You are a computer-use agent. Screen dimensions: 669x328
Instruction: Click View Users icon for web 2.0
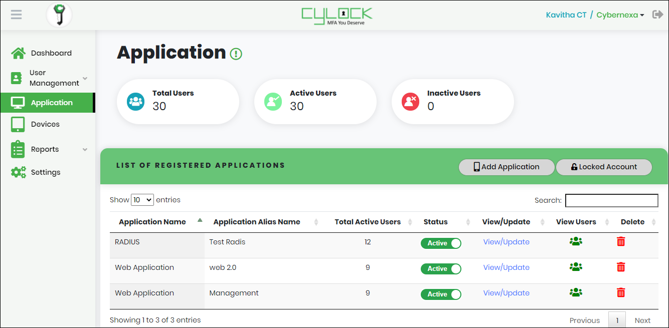[576, 267]
